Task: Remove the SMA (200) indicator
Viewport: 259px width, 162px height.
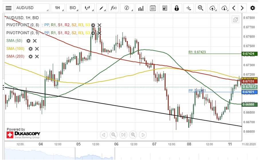Action: coord(37,56)
